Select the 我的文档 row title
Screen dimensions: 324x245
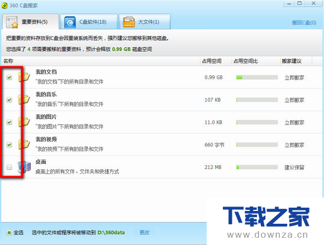pos(46,72)
